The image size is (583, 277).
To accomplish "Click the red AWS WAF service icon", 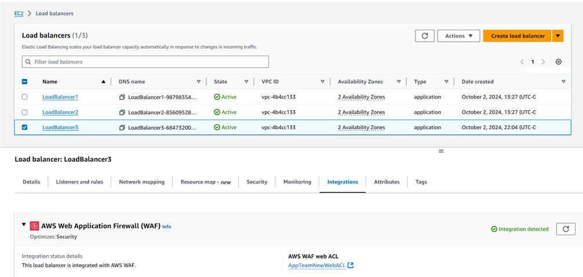I will (35, 225).
